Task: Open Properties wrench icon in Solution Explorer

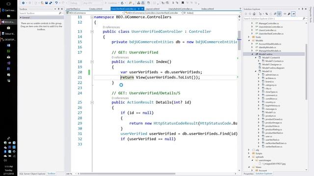Action: [x=289, y=14]
